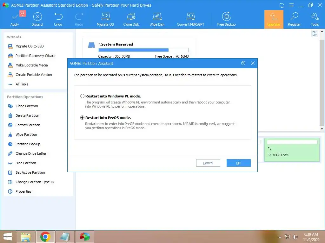Click scroll down arrow in disk list
The width and height of the screenshot is (325, 243).
point(322,128)
